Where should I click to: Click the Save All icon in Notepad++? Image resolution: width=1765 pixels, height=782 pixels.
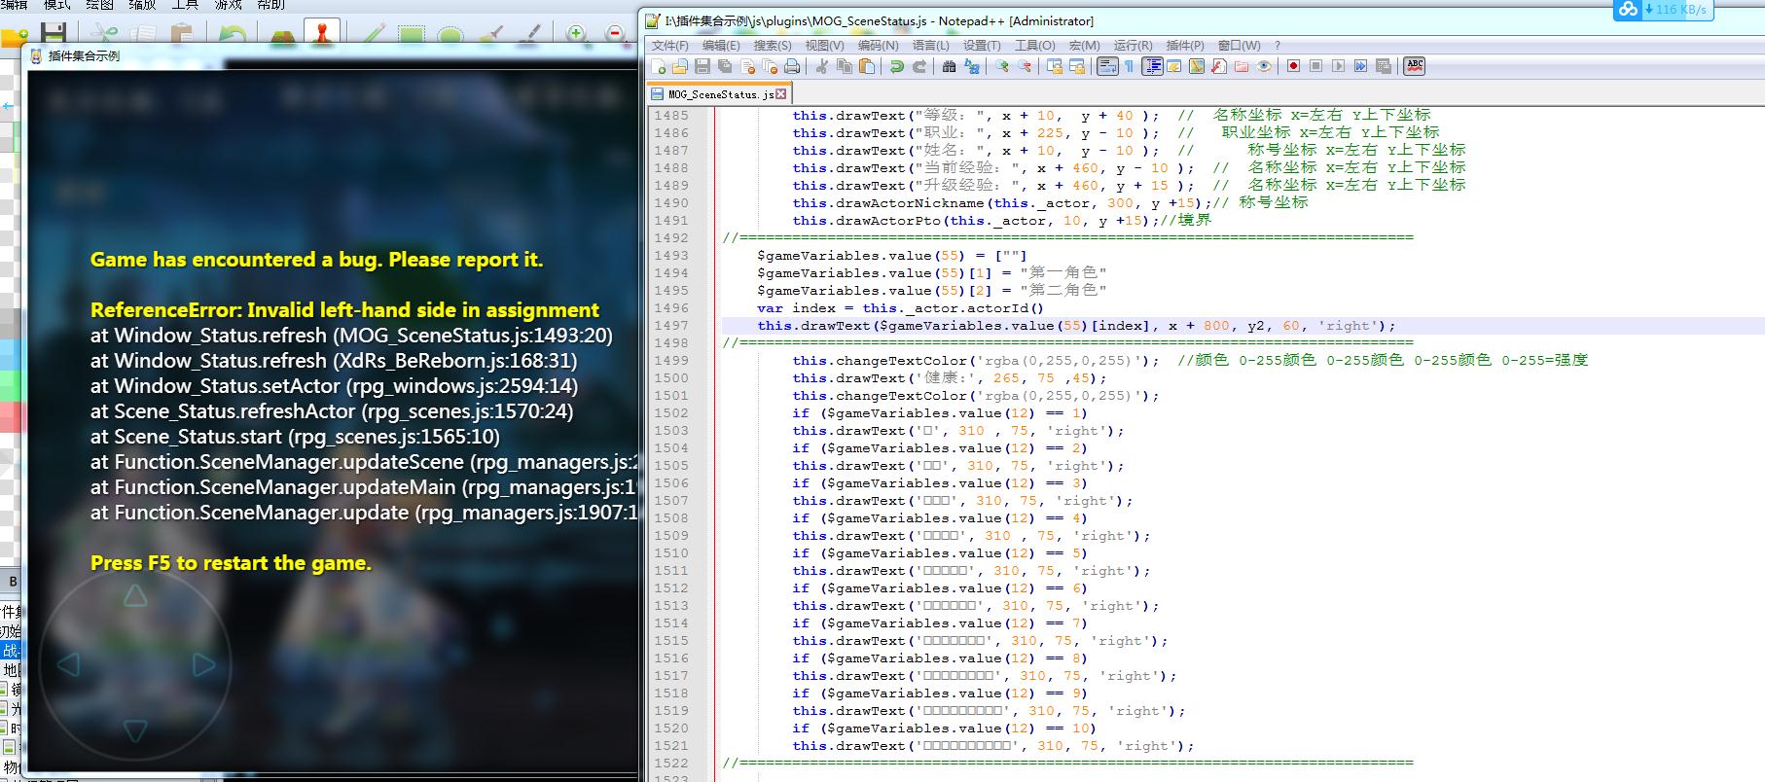click(725, 66)
